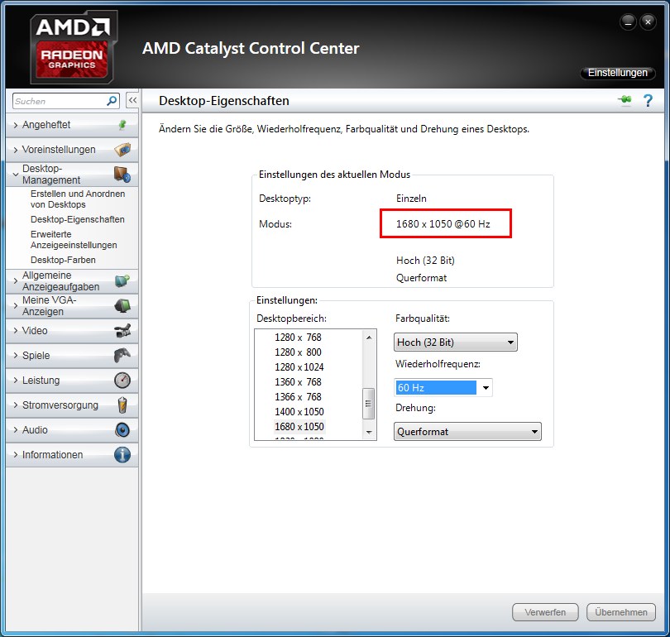Expand the Audio section
This screenshot has height=637, width=670.
[x=16, y=430]
